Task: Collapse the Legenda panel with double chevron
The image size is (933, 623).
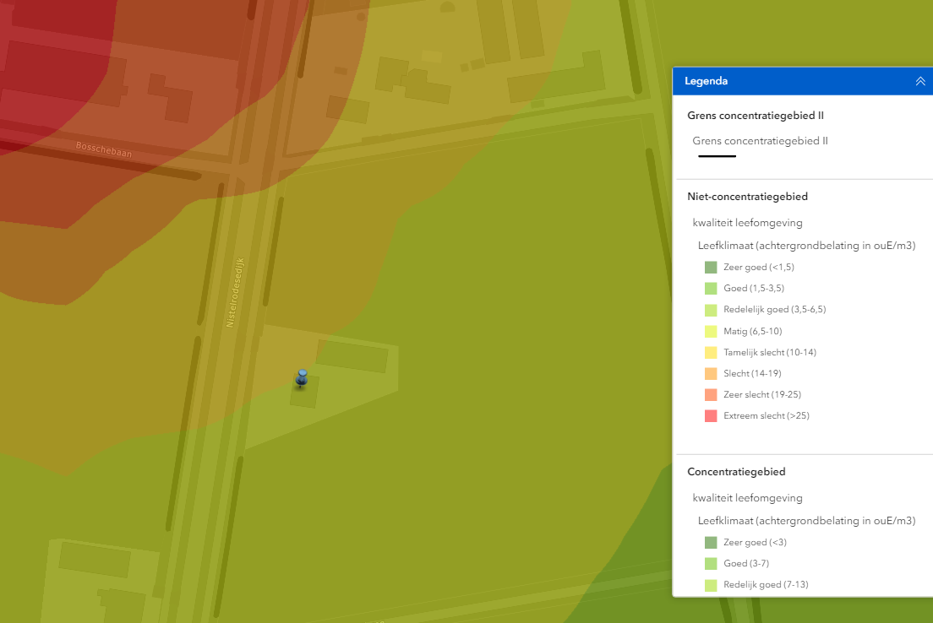Action: [920, 81]
